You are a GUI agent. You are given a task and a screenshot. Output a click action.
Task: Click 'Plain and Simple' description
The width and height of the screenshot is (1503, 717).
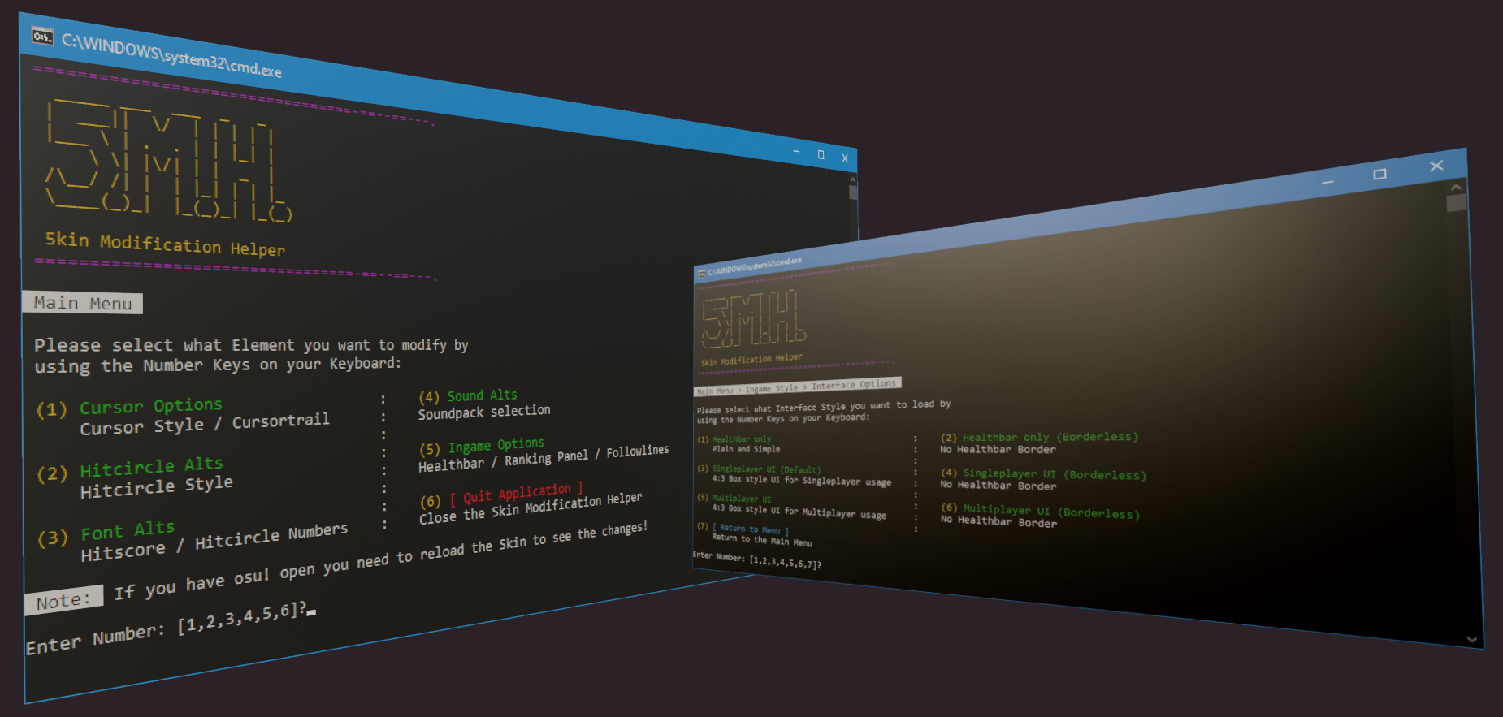coord(746,449)
